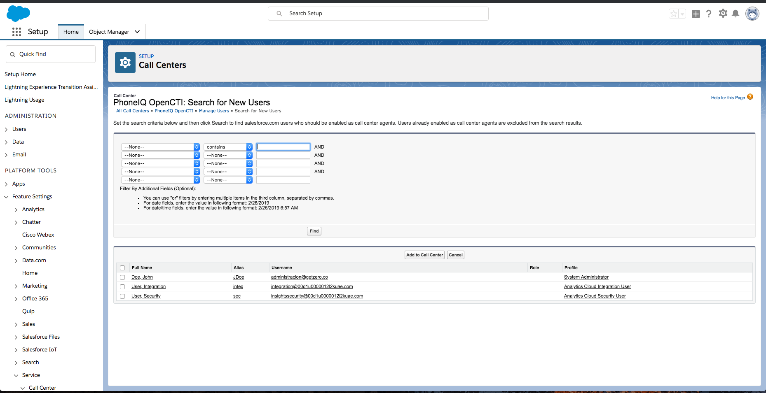This screenshot has width=766, height=393.
Task: Collapse the Feature Settings tree node
Action: 6,197
